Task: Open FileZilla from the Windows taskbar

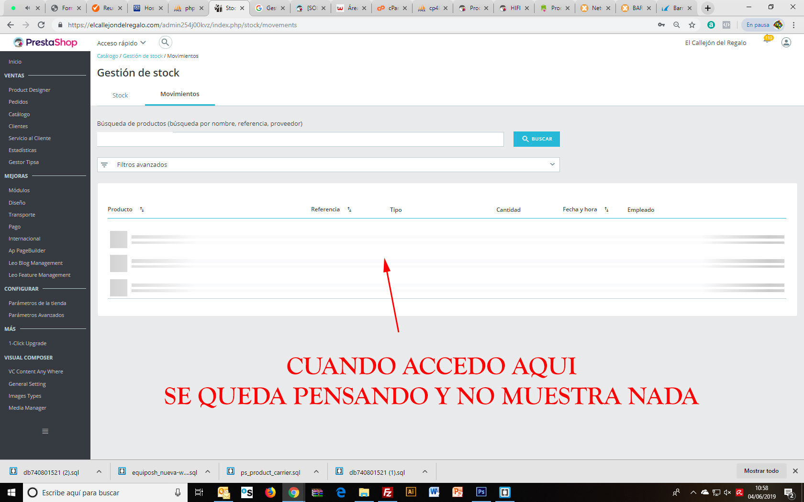Action: coord(387,492)
